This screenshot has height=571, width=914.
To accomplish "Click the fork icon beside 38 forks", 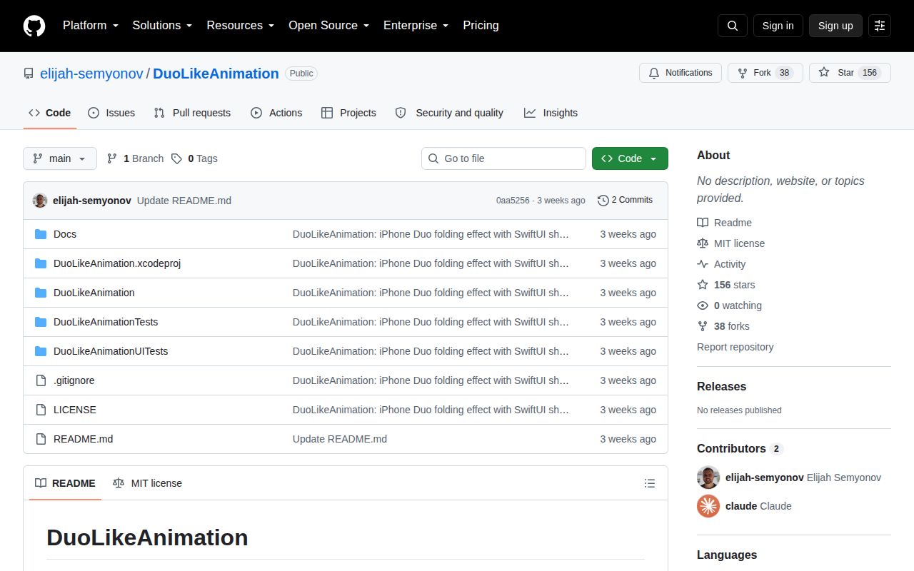I will pos(703,326).
